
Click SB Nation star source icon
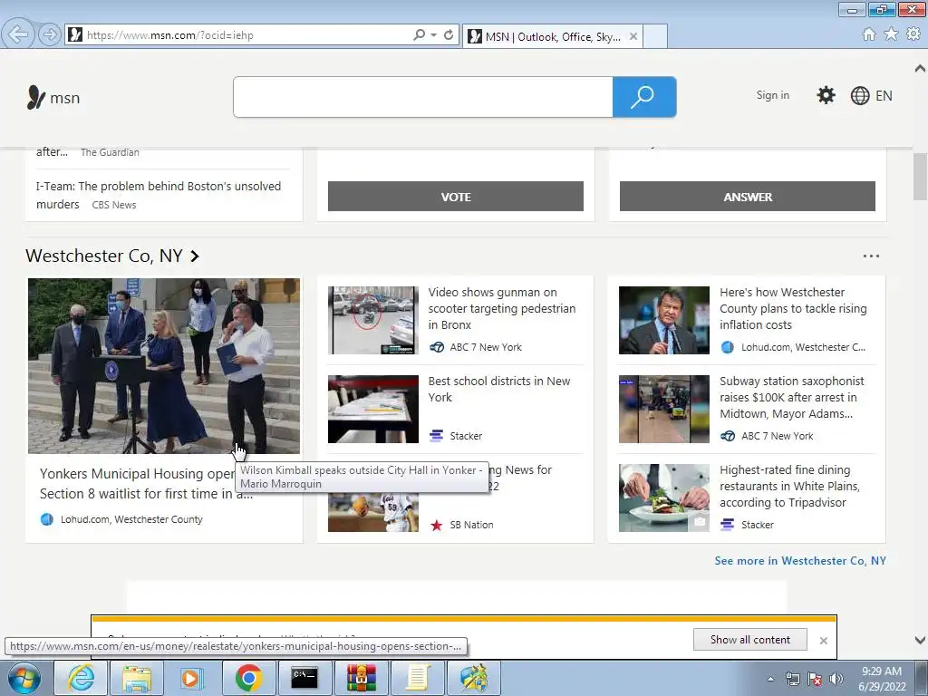[436, 525]
